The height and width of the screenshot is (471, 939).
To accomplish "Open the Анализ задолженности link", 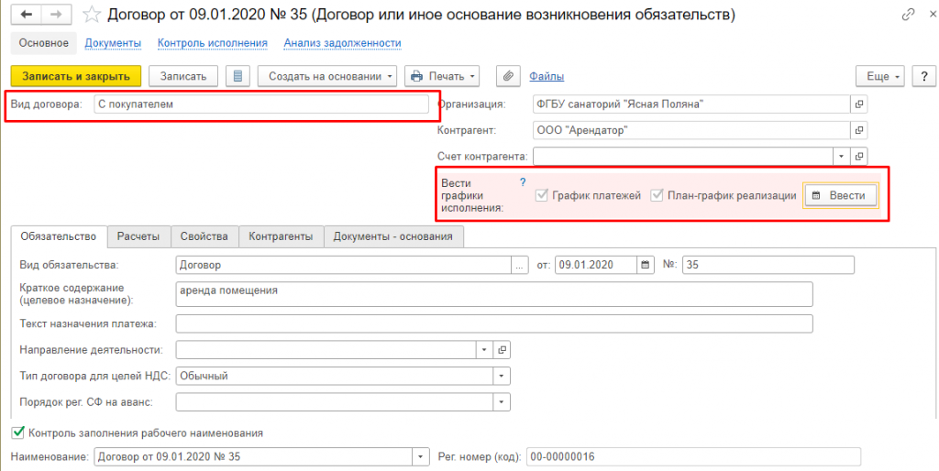I will point(342,43).
